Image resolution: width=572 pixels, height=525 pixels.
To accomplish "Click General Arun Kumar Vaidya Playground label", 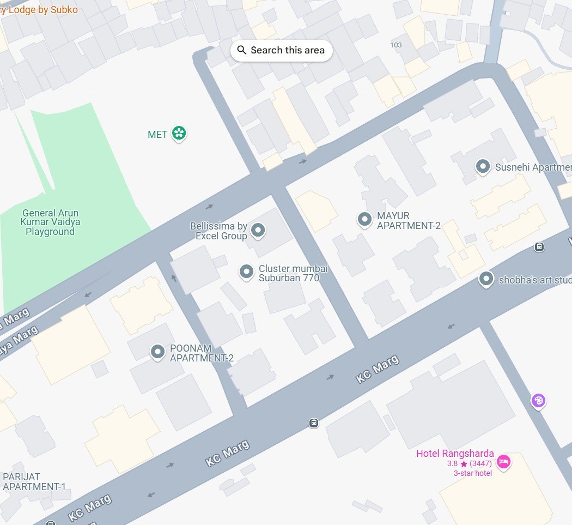I will point(50,222).
